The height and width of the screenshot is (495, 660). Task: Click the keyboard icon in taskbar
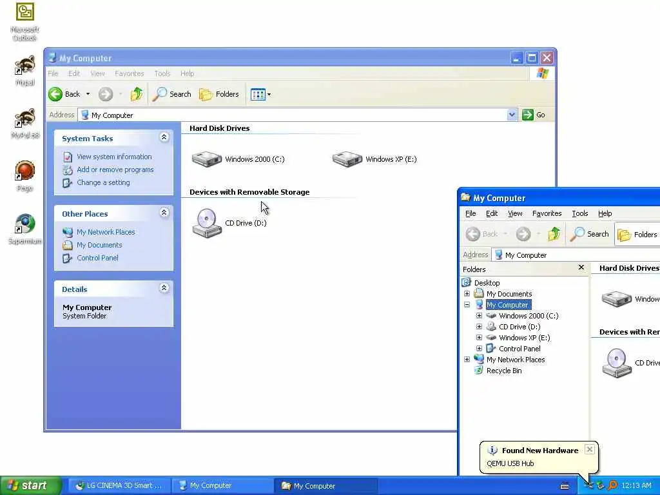[565, 486]
